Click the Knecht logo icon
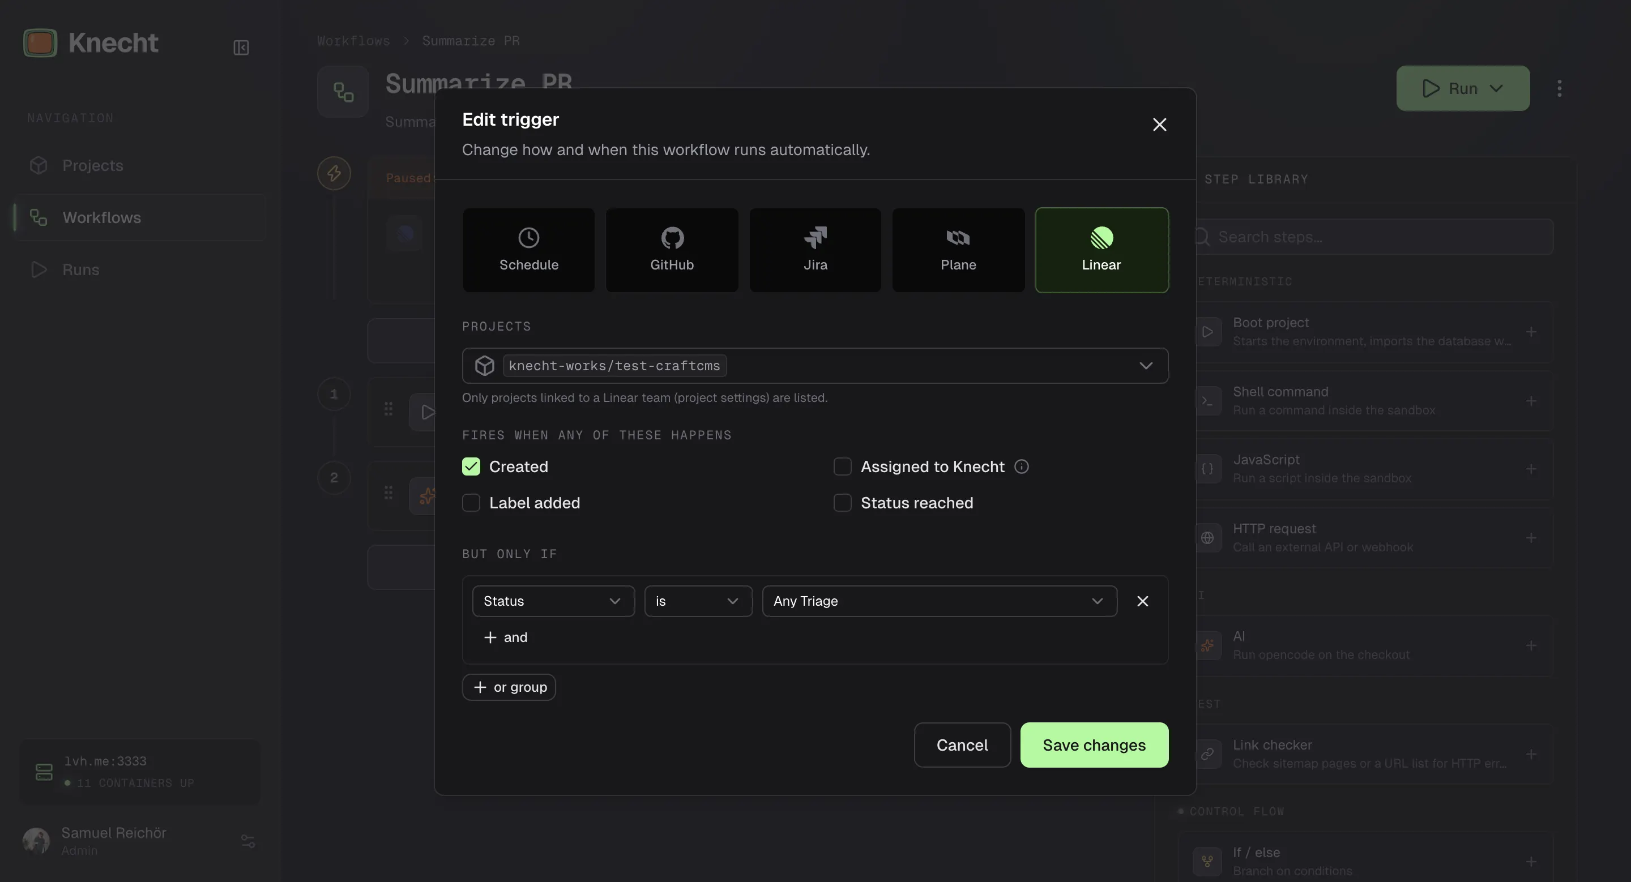 (41, 43)
